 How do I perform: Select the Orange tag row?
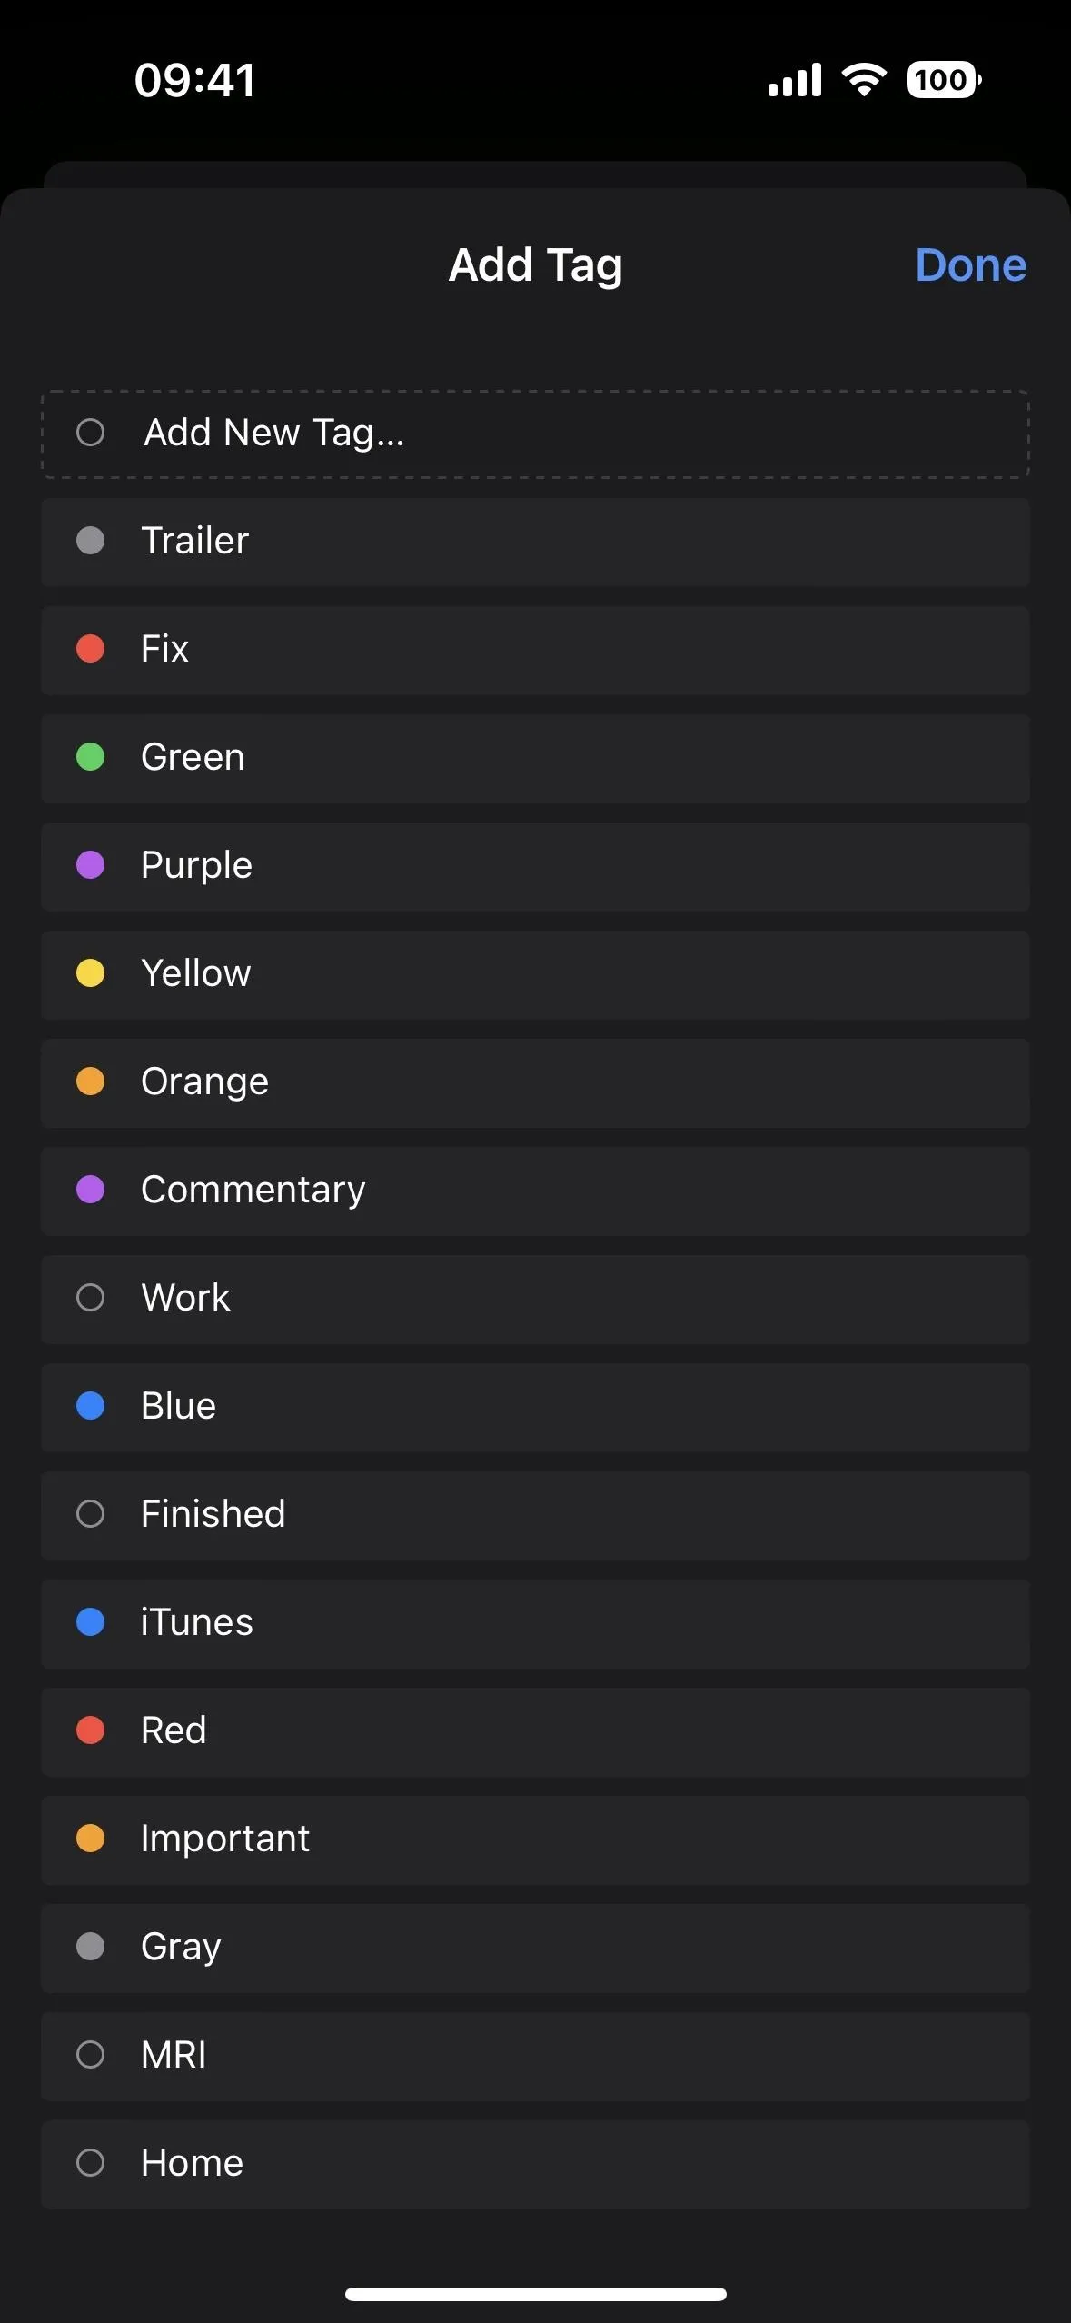click(x=535, y=1082)
